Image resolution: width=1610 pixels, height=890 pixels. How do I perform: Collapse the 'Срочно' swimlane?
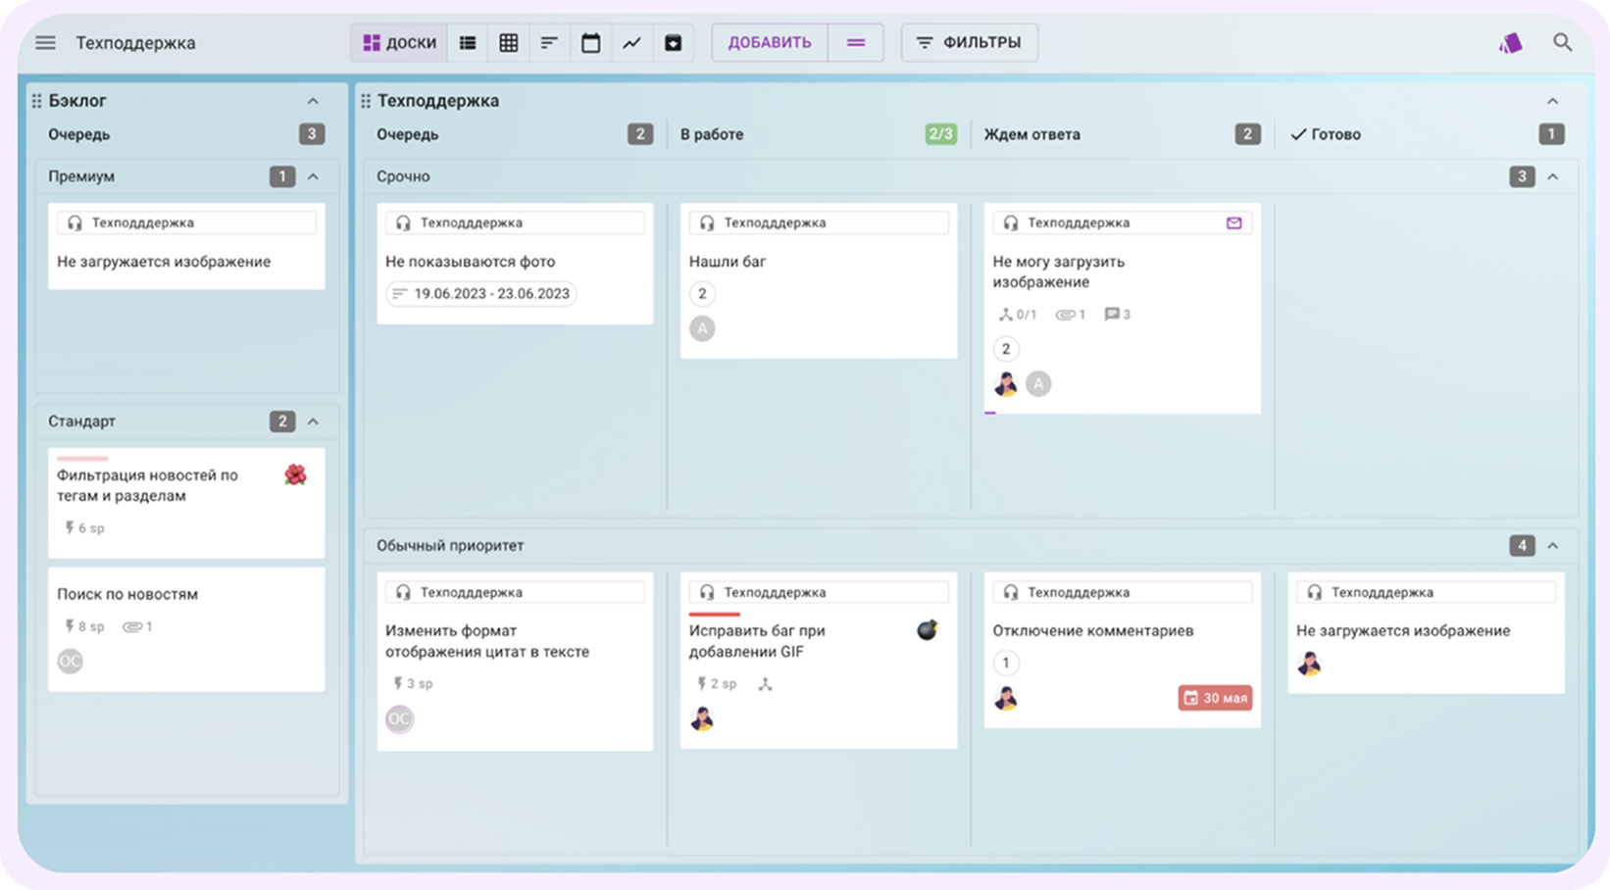1552,176
